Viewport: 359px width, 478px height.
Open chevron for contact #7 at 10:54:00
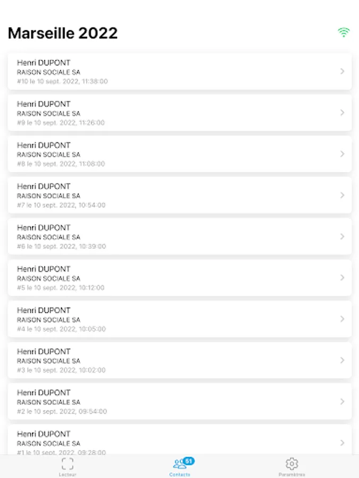point(342,195)
